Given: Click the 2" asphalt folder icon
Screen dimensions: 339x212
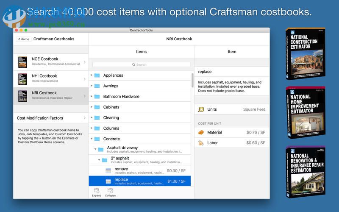Looking at the screenshot, I should coord(105,160).
